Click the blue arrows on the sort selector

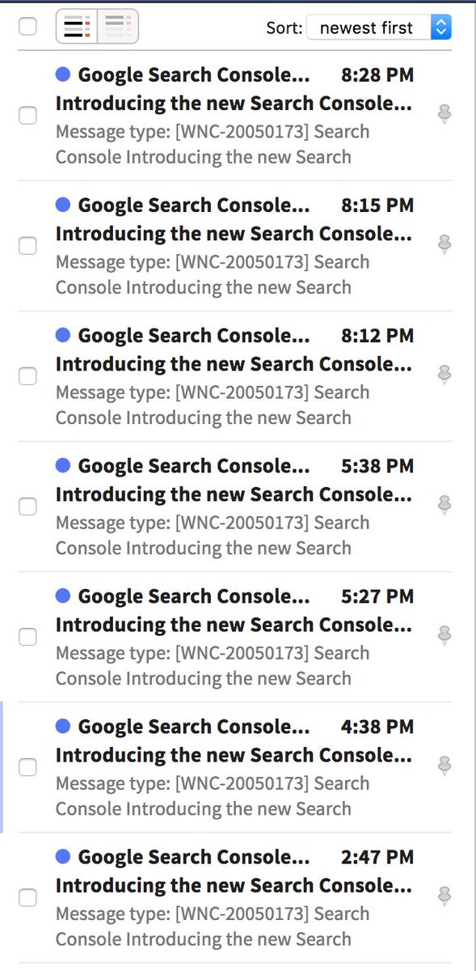(x=440, y=28)
